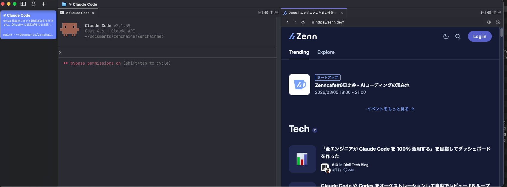Click the Tech help question mark icon
Image resolution: width=507 pixels, height=187 pixels.
click(315, 130)
